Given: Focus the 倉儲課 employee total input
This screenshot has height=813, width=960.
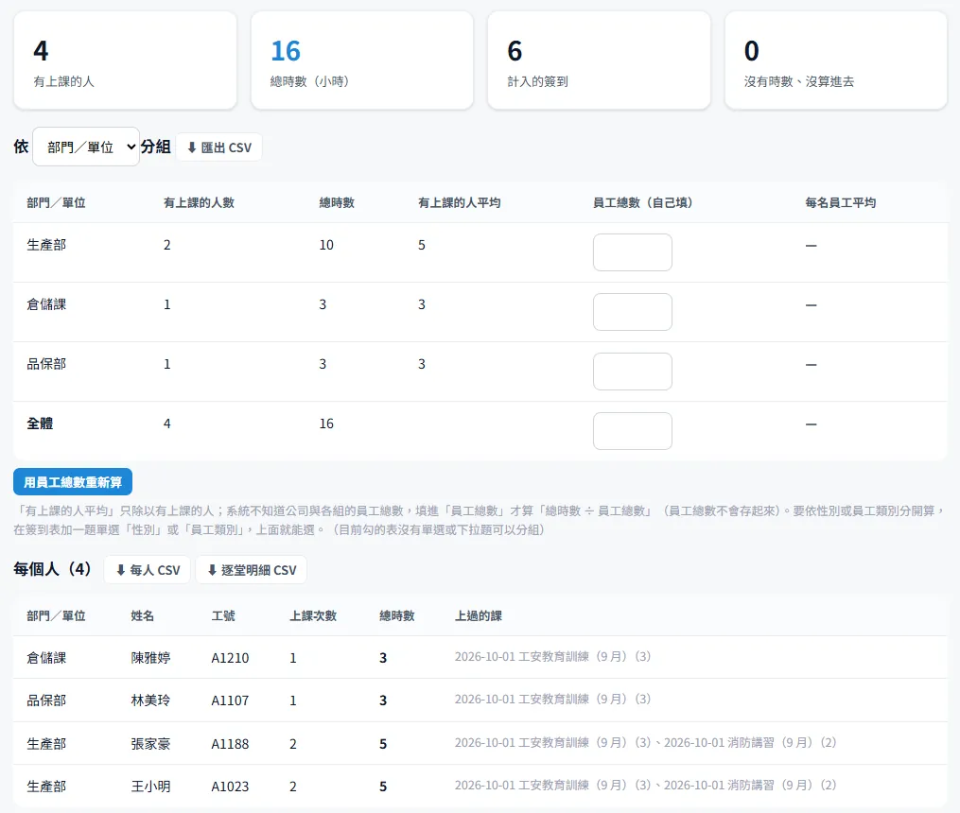Looking at the screenshot, I should click(x=633, y=312).
